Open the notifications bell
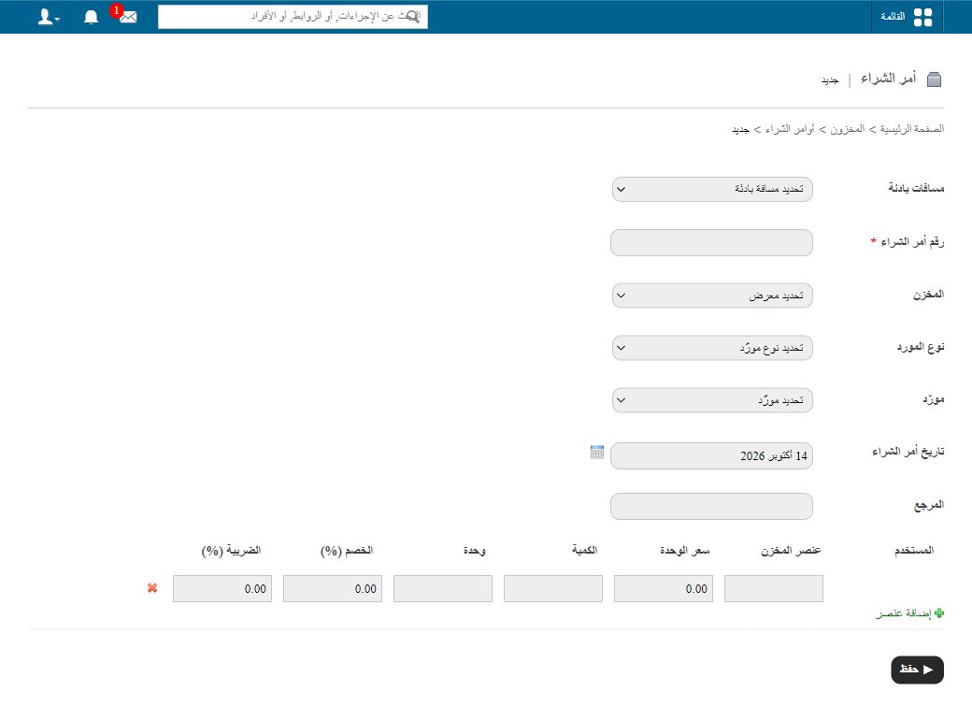 92,17
